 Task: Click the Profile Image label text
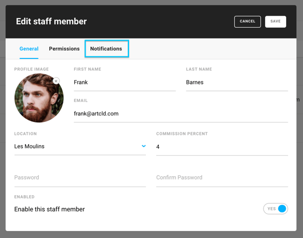31,69
